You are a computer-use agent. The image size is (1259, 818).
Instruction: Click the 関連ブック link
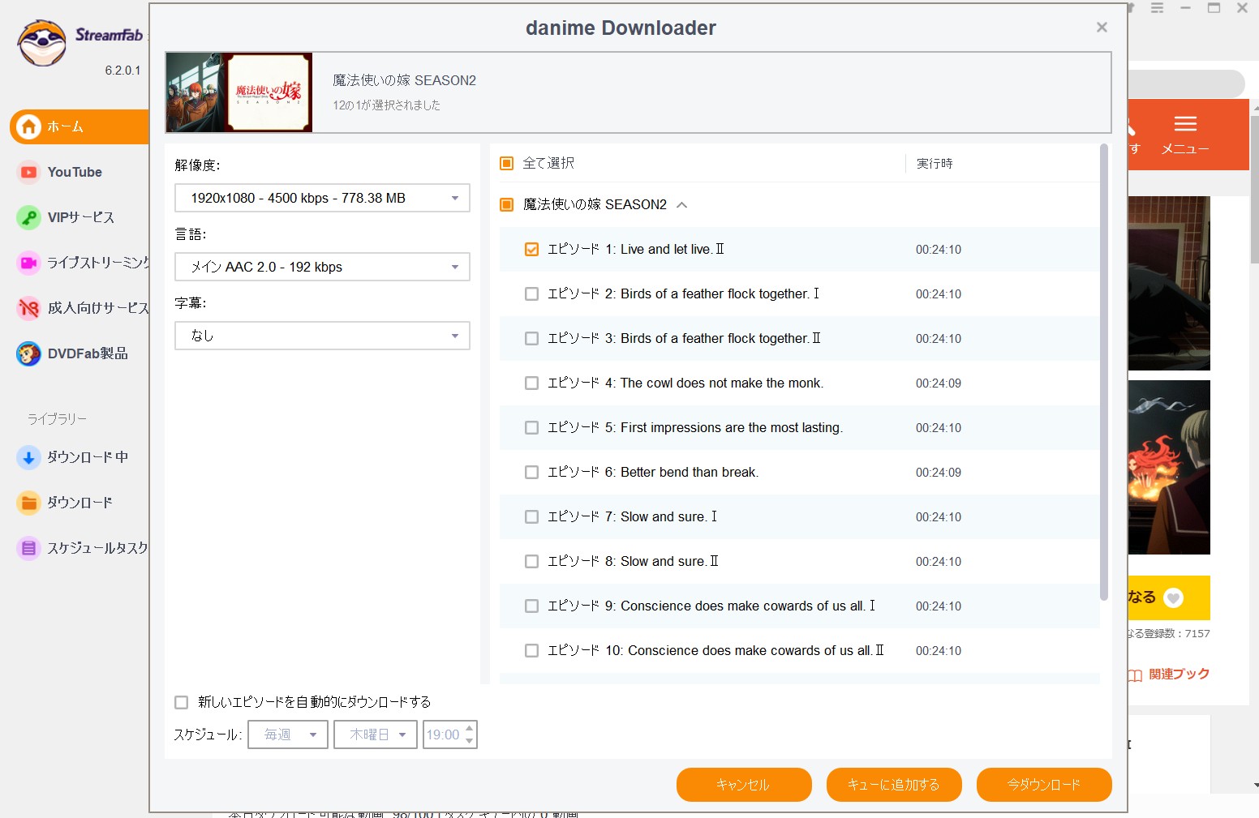tap(1180, 675)
